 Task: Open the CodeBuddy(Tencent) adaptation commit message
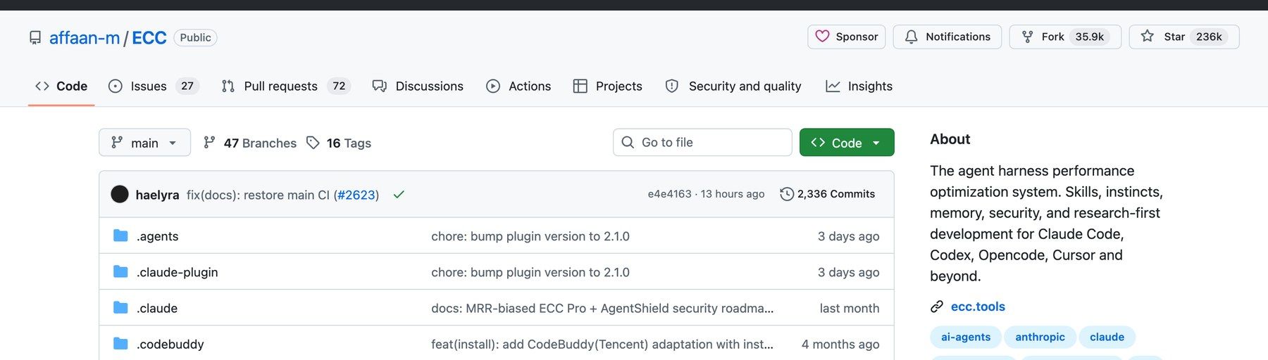click(602, 344)
